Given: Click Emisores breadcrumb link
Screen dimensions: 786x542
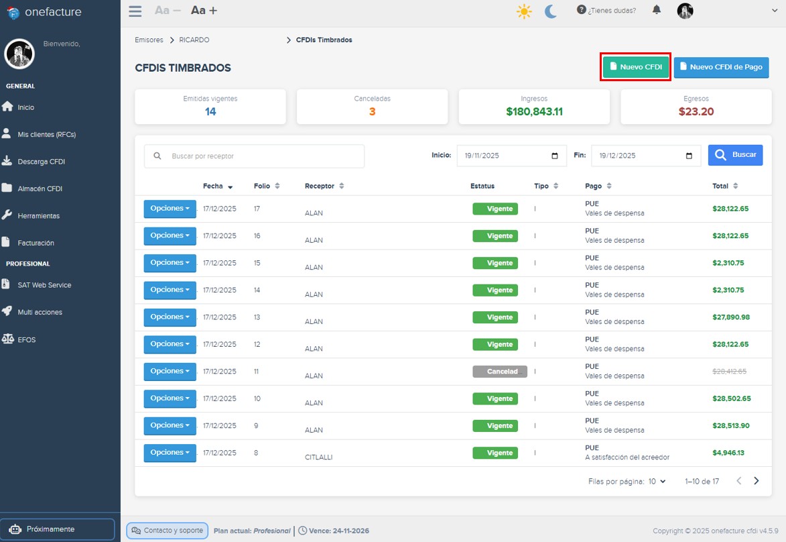Looking at the screenshot, I should 149,40.
